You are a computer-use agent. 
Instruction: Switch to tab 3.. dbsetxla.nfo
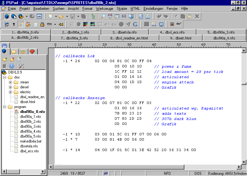click(125, 32)
